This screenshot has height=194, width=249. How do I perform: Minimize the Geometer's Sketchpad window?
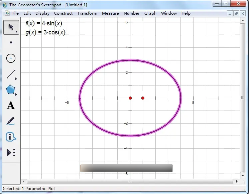[x=217, y=3]
